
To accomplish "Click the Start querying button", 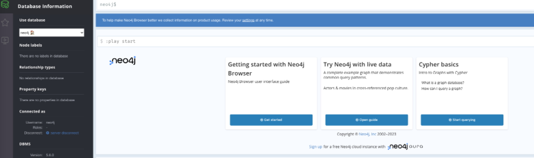I will [462, 120].
